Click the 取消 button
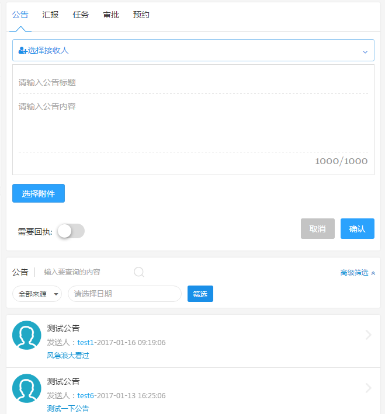Viewport: 385px width, 414px height. click(x=318, y=229)
